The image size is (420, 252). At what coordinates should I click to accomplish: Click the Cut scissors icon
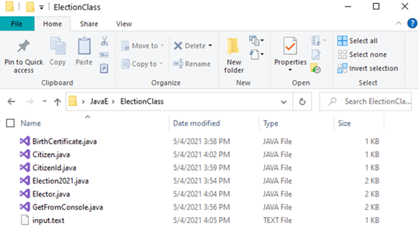click(104, 41)
